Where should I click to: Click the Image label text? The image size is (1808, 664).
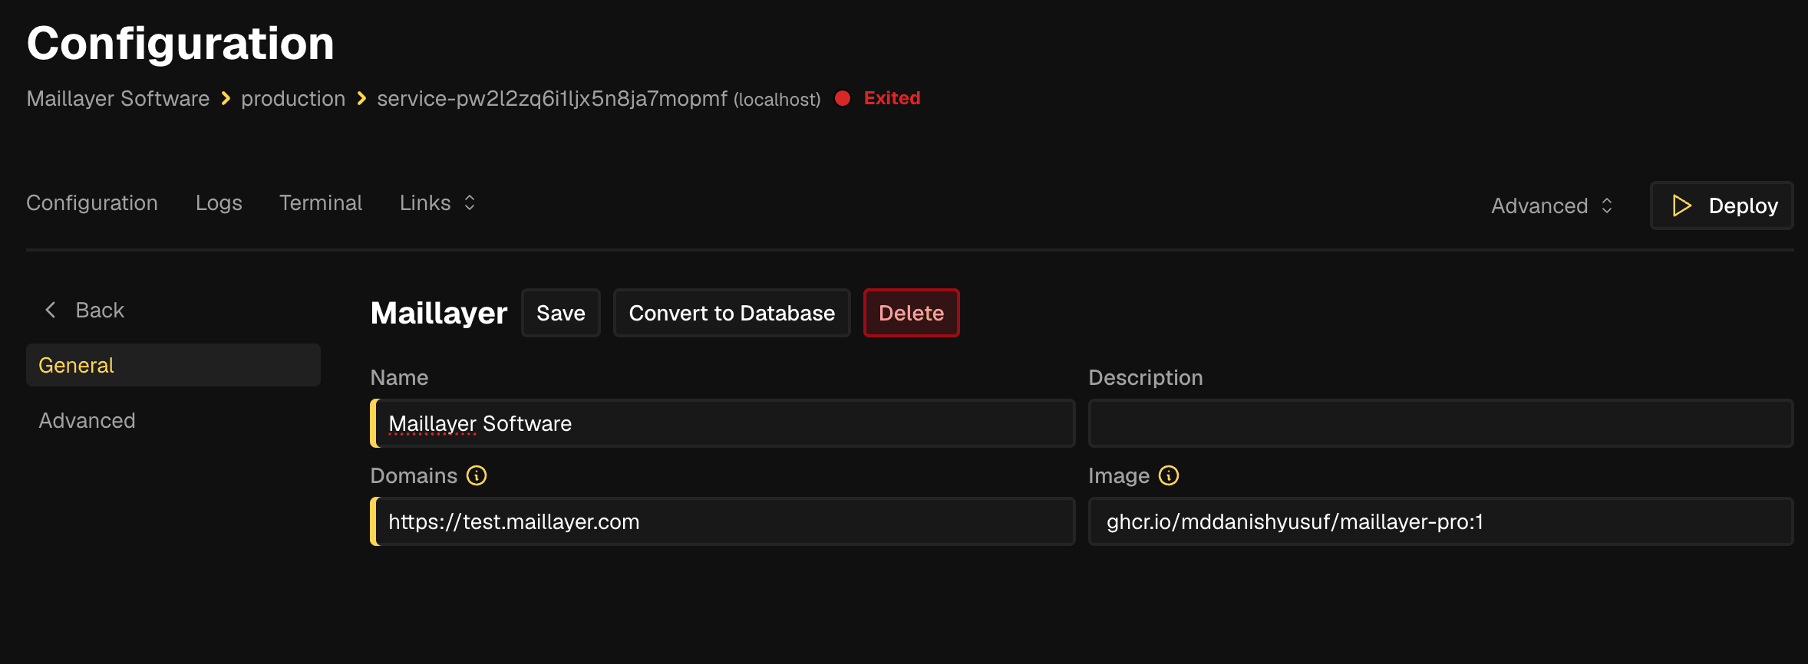pos(1119,475)
